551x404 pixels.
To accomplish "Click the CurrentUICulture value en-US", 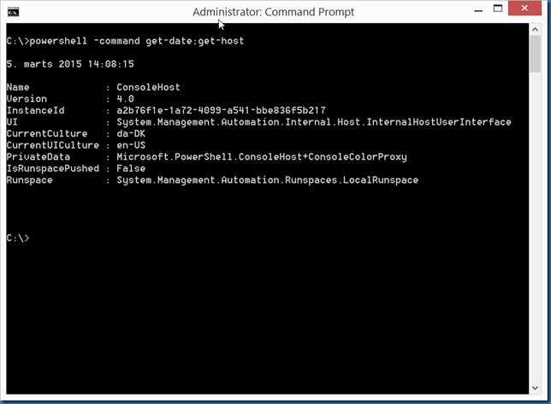I will click(131, 145).
